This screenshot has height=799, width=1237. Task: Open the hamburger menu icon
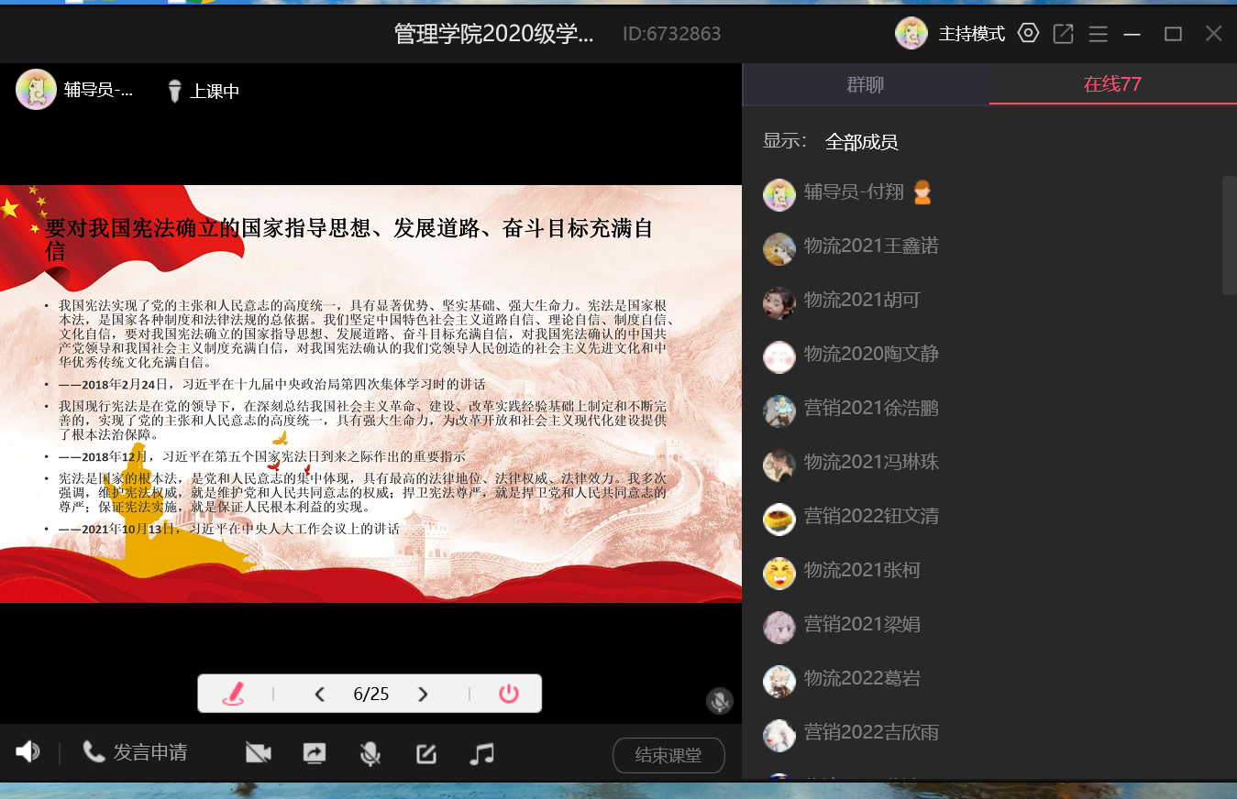[1098, 34]
